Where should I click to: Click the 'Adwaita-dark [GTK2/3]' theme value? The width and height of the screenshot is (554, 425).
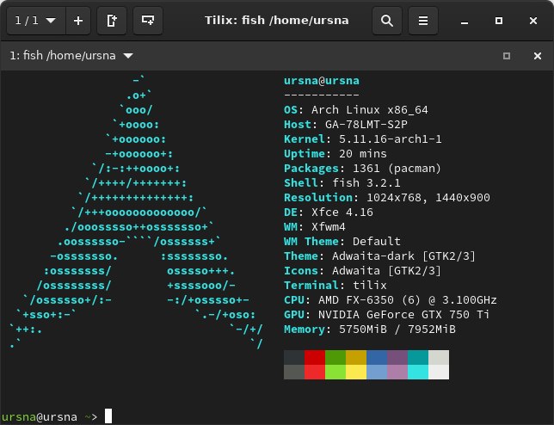(x=403, y=256)
